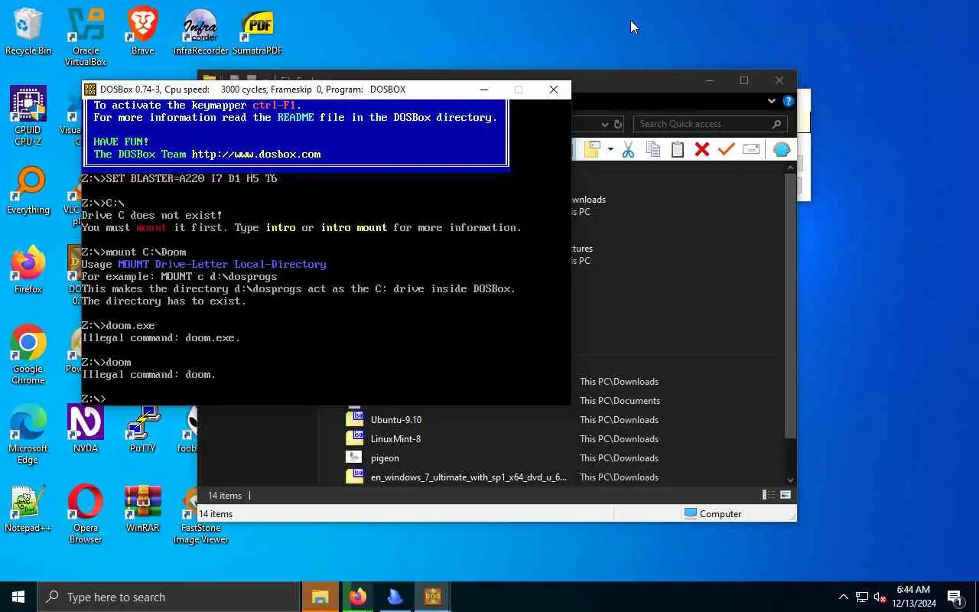
Task: Click the Computer label in the status bar
Action: 720,513
